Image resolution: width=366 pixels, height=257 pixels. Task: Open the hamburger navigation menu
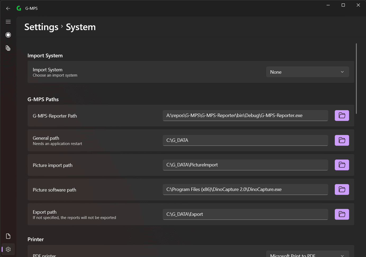point(8,22)
